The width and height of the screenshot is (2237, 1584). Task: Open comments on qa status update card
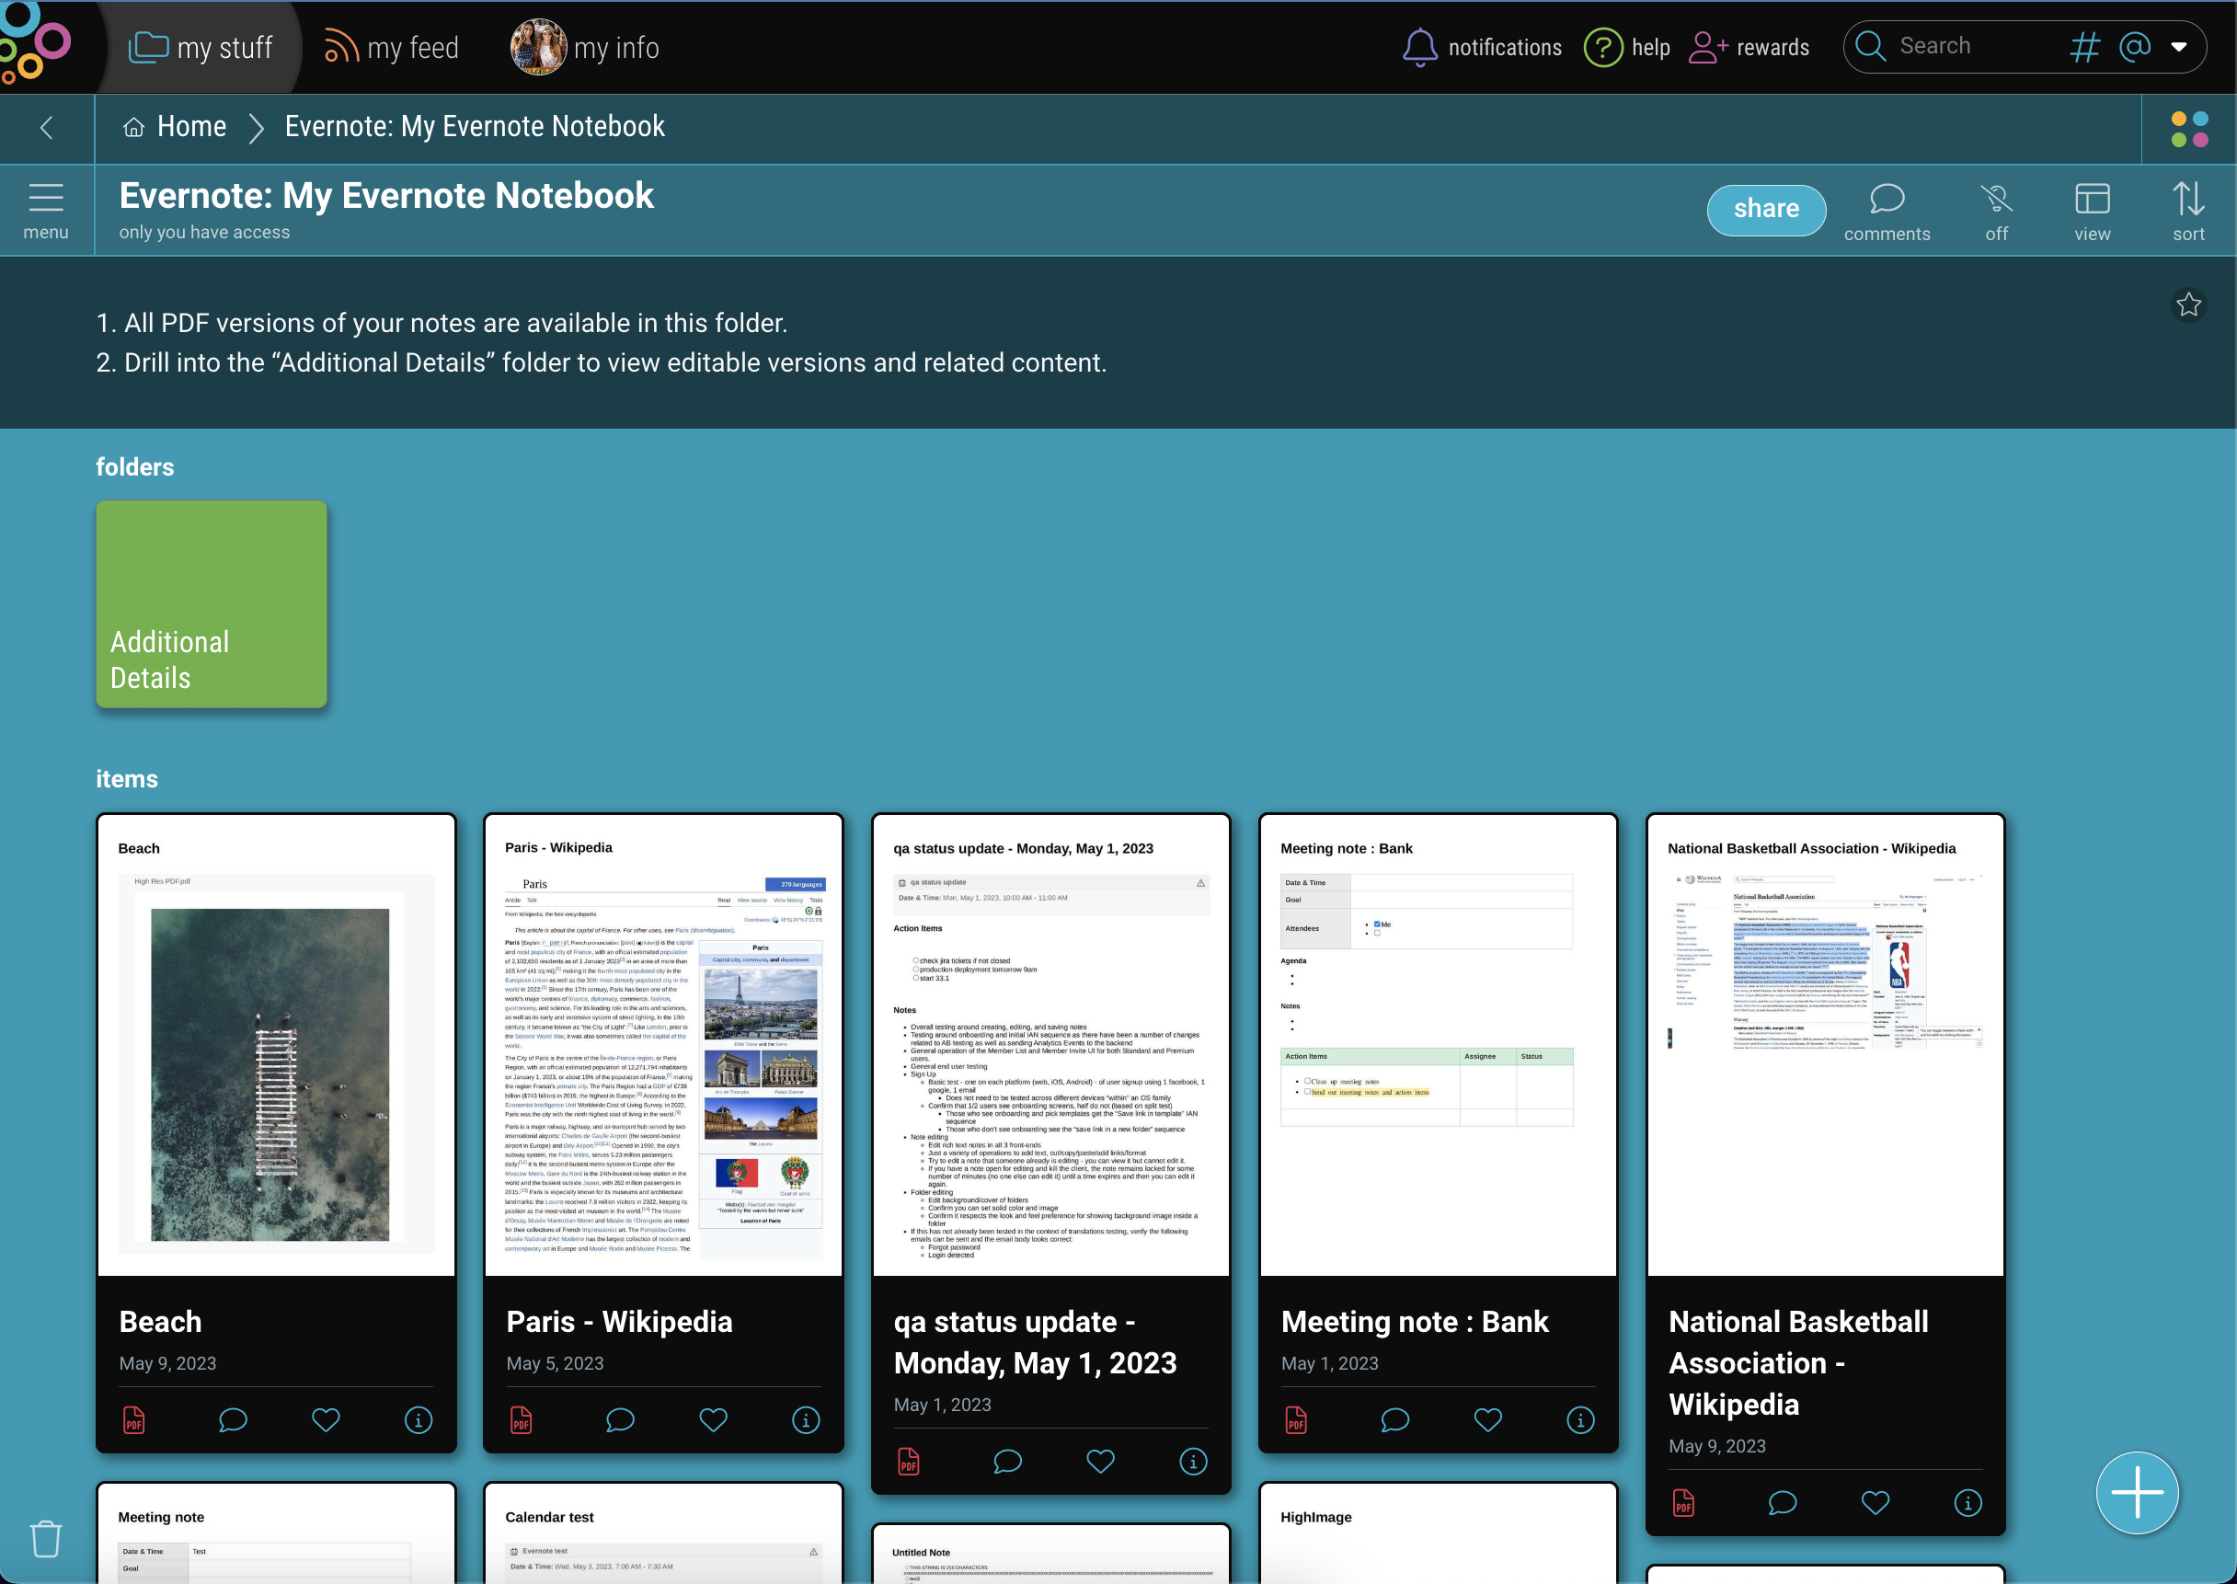(1007, 1462)
